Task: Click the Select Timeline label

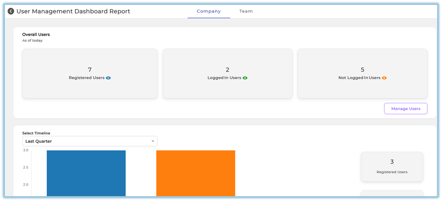Action: pos(37,133)
